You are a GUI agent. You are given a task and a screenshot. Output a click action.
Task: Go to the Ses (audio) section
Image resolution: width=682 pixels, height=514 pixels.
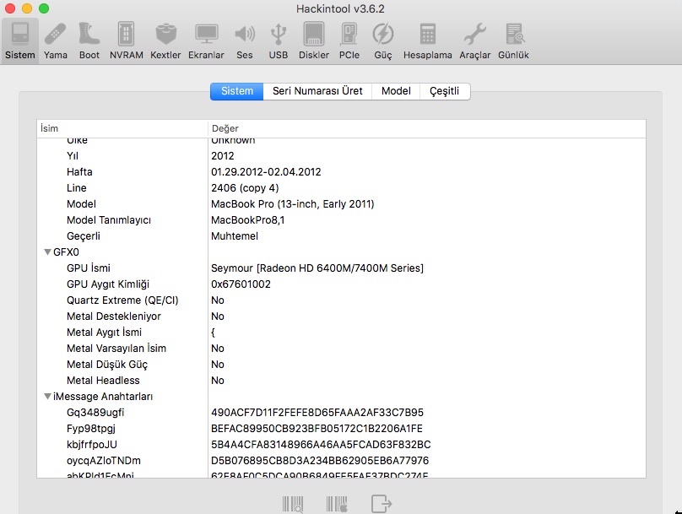[x=245, y=41]
